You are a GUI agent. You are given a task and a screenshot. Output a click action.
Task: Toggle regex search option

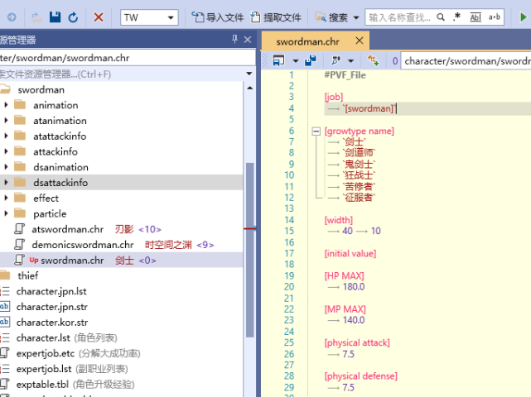[x=458, y=17]
